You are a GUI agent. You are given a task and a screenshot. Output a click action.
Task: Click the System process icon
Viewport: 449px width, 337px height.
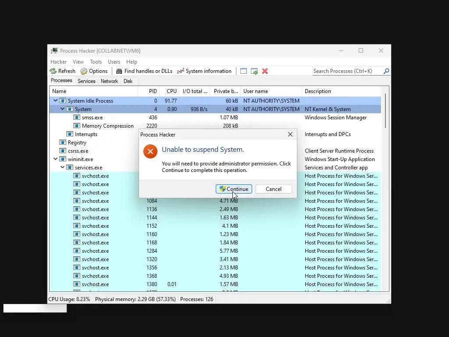(70, 109)
